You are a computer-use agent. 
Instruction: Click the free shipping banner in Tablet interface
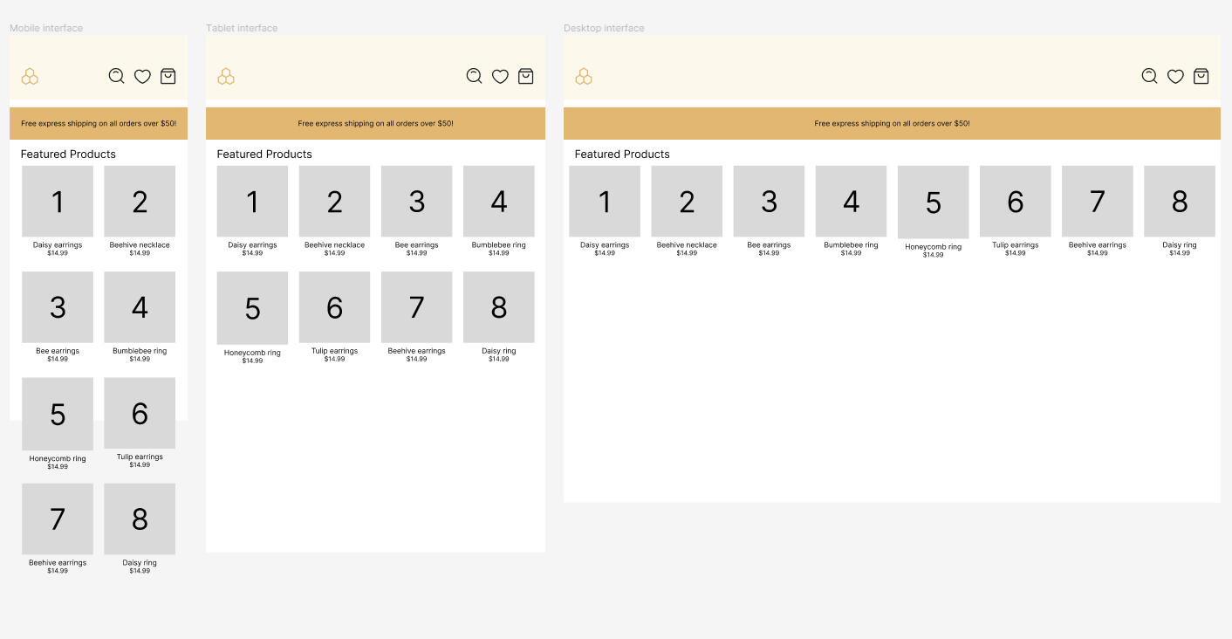[x=375, y=123]
